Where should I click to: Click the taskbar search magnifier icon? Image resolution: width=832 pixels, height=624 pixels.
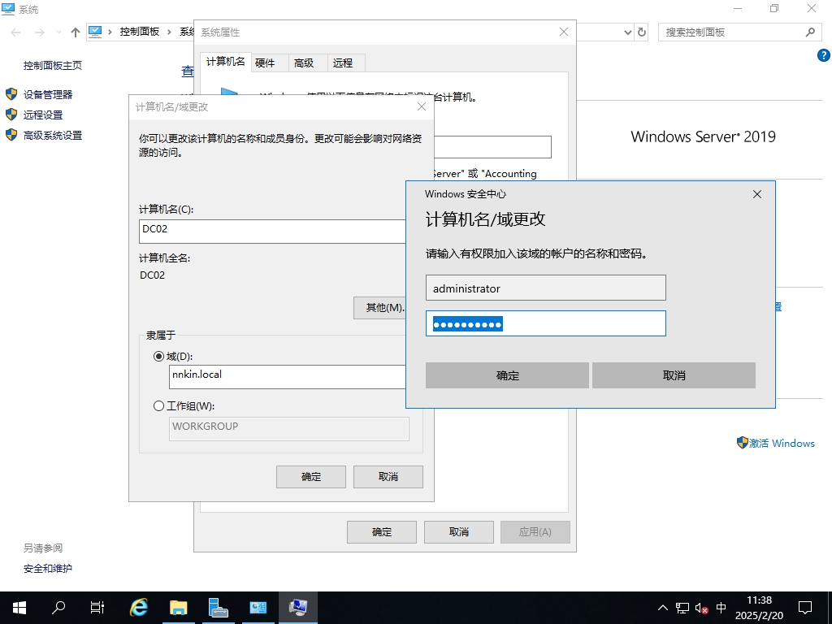click(58, 607)
